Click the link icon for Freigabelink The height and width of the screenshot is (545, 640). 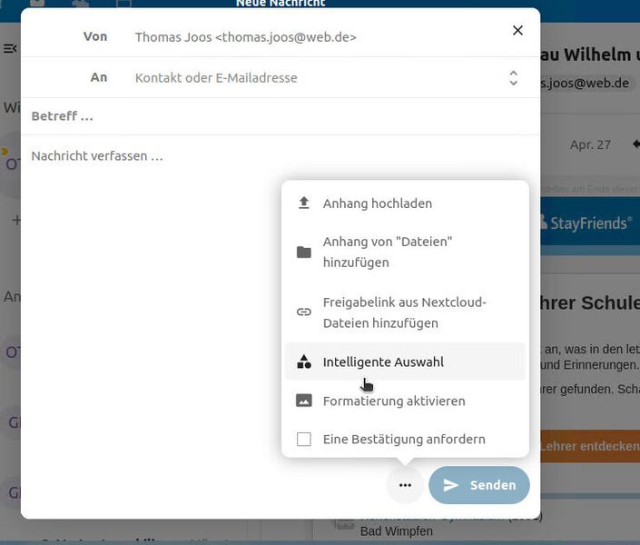(x=304, y=312)
